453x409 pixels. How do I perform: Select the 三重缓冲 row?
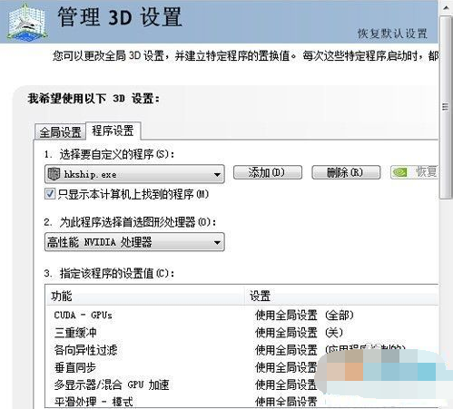point(241,333)
